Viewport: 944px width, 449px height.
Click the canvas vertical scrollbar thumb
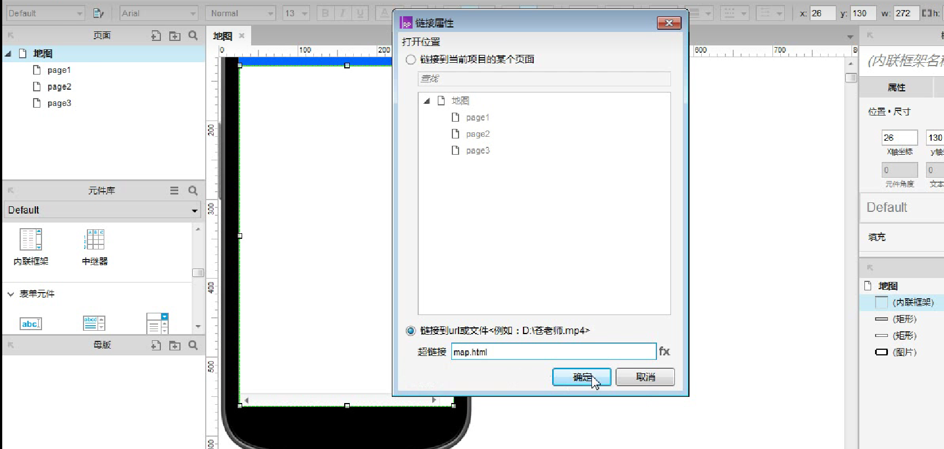pos(851,78)
